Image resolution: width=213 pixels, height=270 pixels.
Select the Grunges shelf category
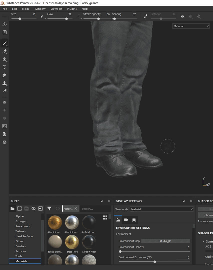(21, 221)
